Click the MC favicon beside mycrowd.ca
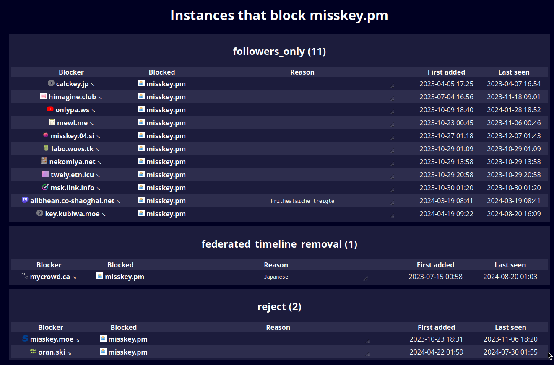 click(x=25, y=276)
